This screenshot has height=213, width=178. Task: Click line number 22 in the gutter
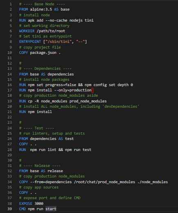10,117
